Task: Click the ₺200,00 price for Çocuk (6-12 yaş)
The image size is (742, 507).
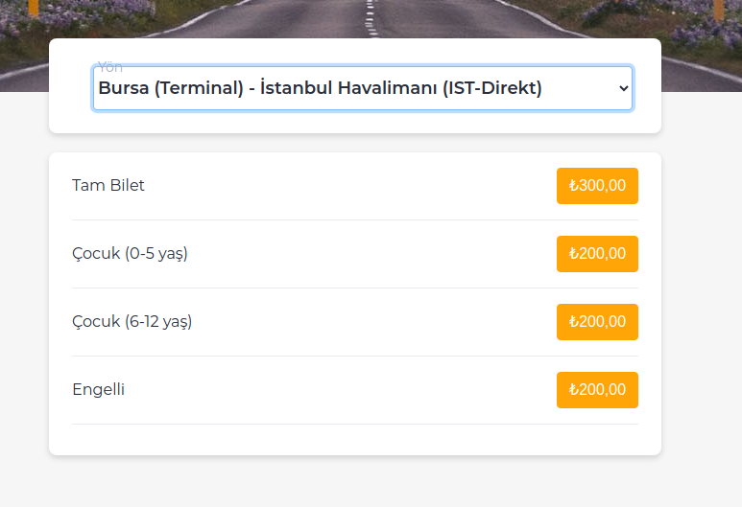Action: [597, 322]
